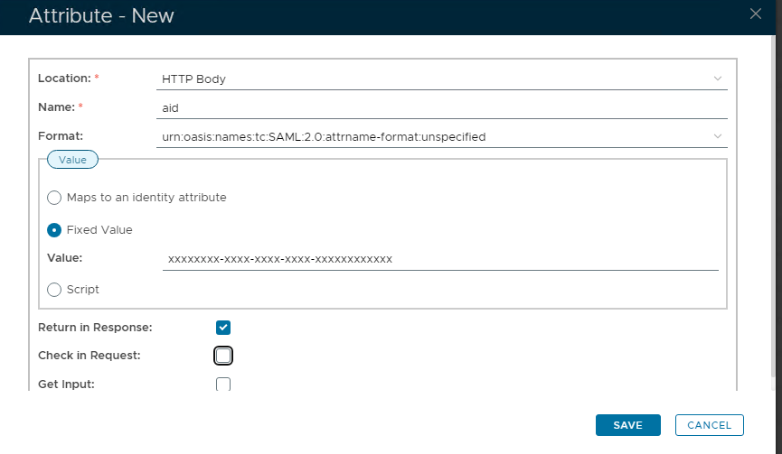Enable the Check in Request checkbox

click(223, 355)
